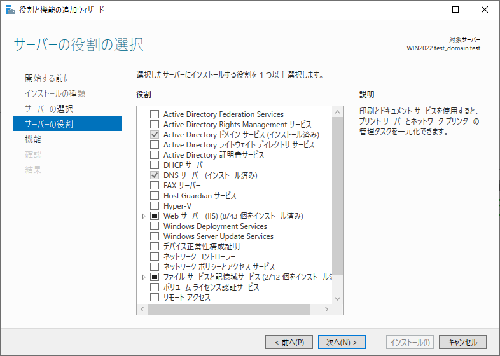Viewport: 500px width, 356px height.
Task: Select Windows Deployment Services label
Action: (x=215, y=226)
